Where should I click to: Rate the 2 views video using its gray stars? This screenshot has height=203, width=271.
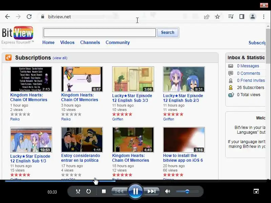pyautogui.click(x=20, y=114)
